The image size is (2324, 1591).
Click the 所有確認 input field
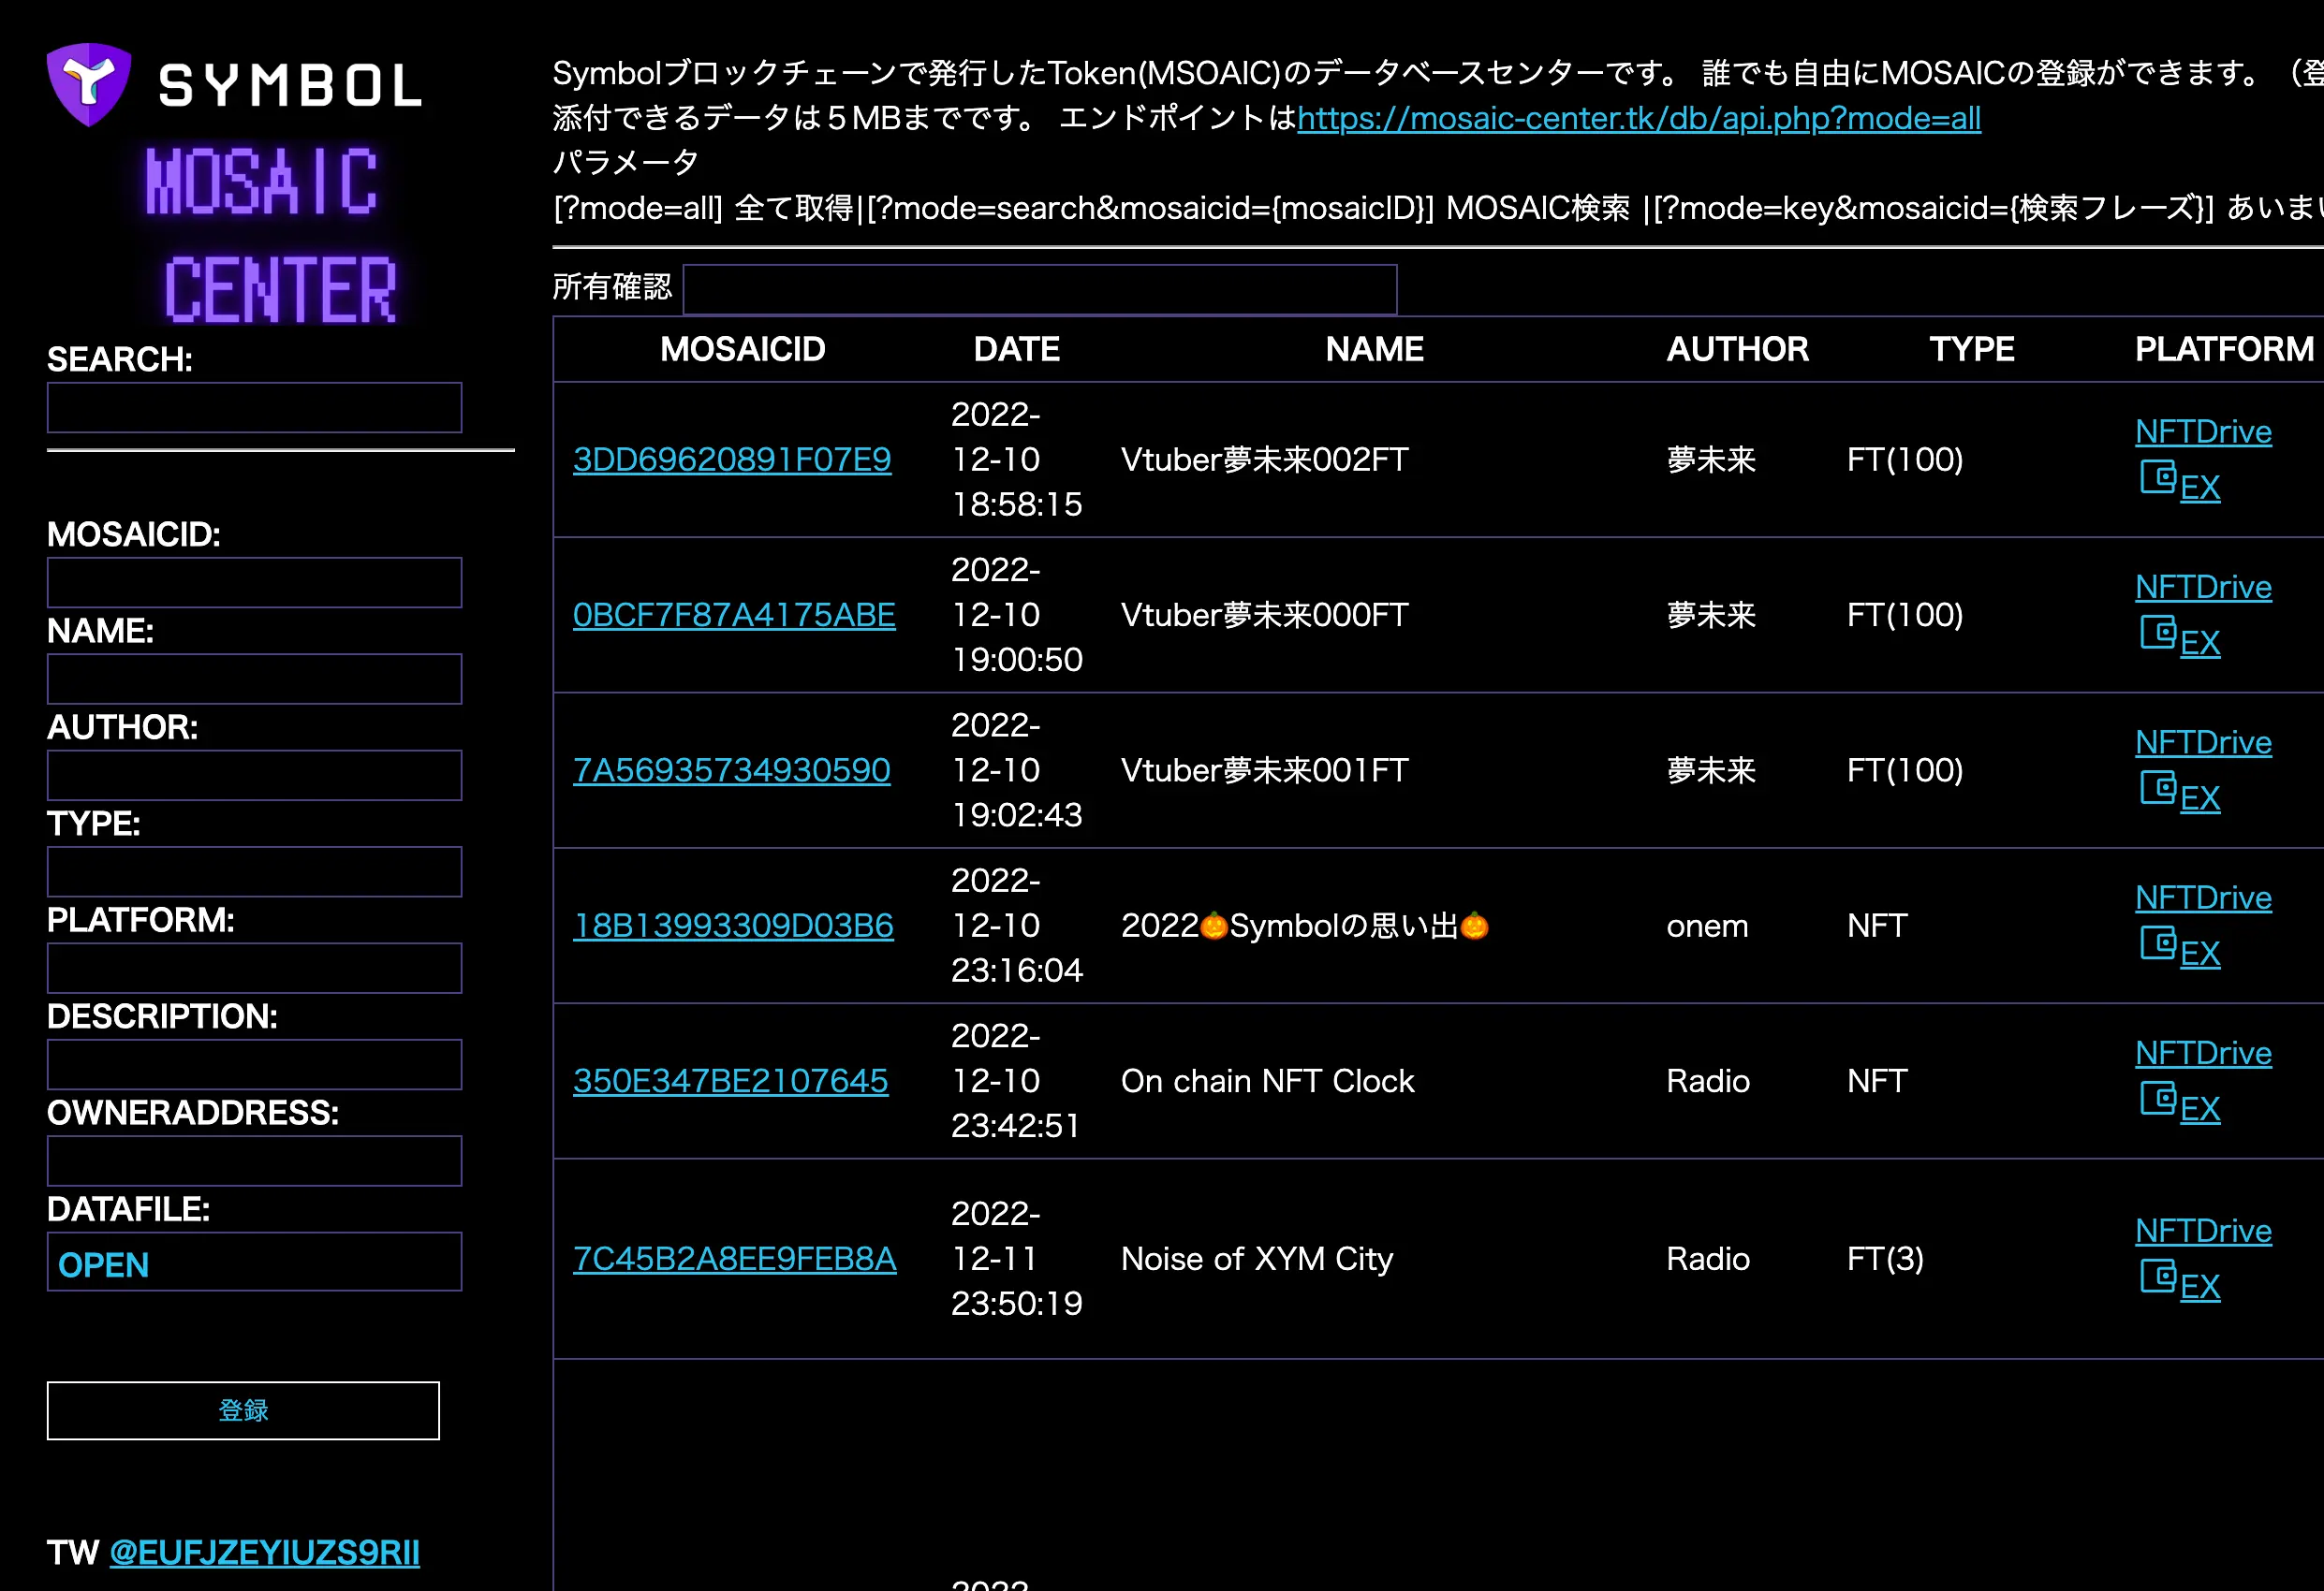point(1040,290)
